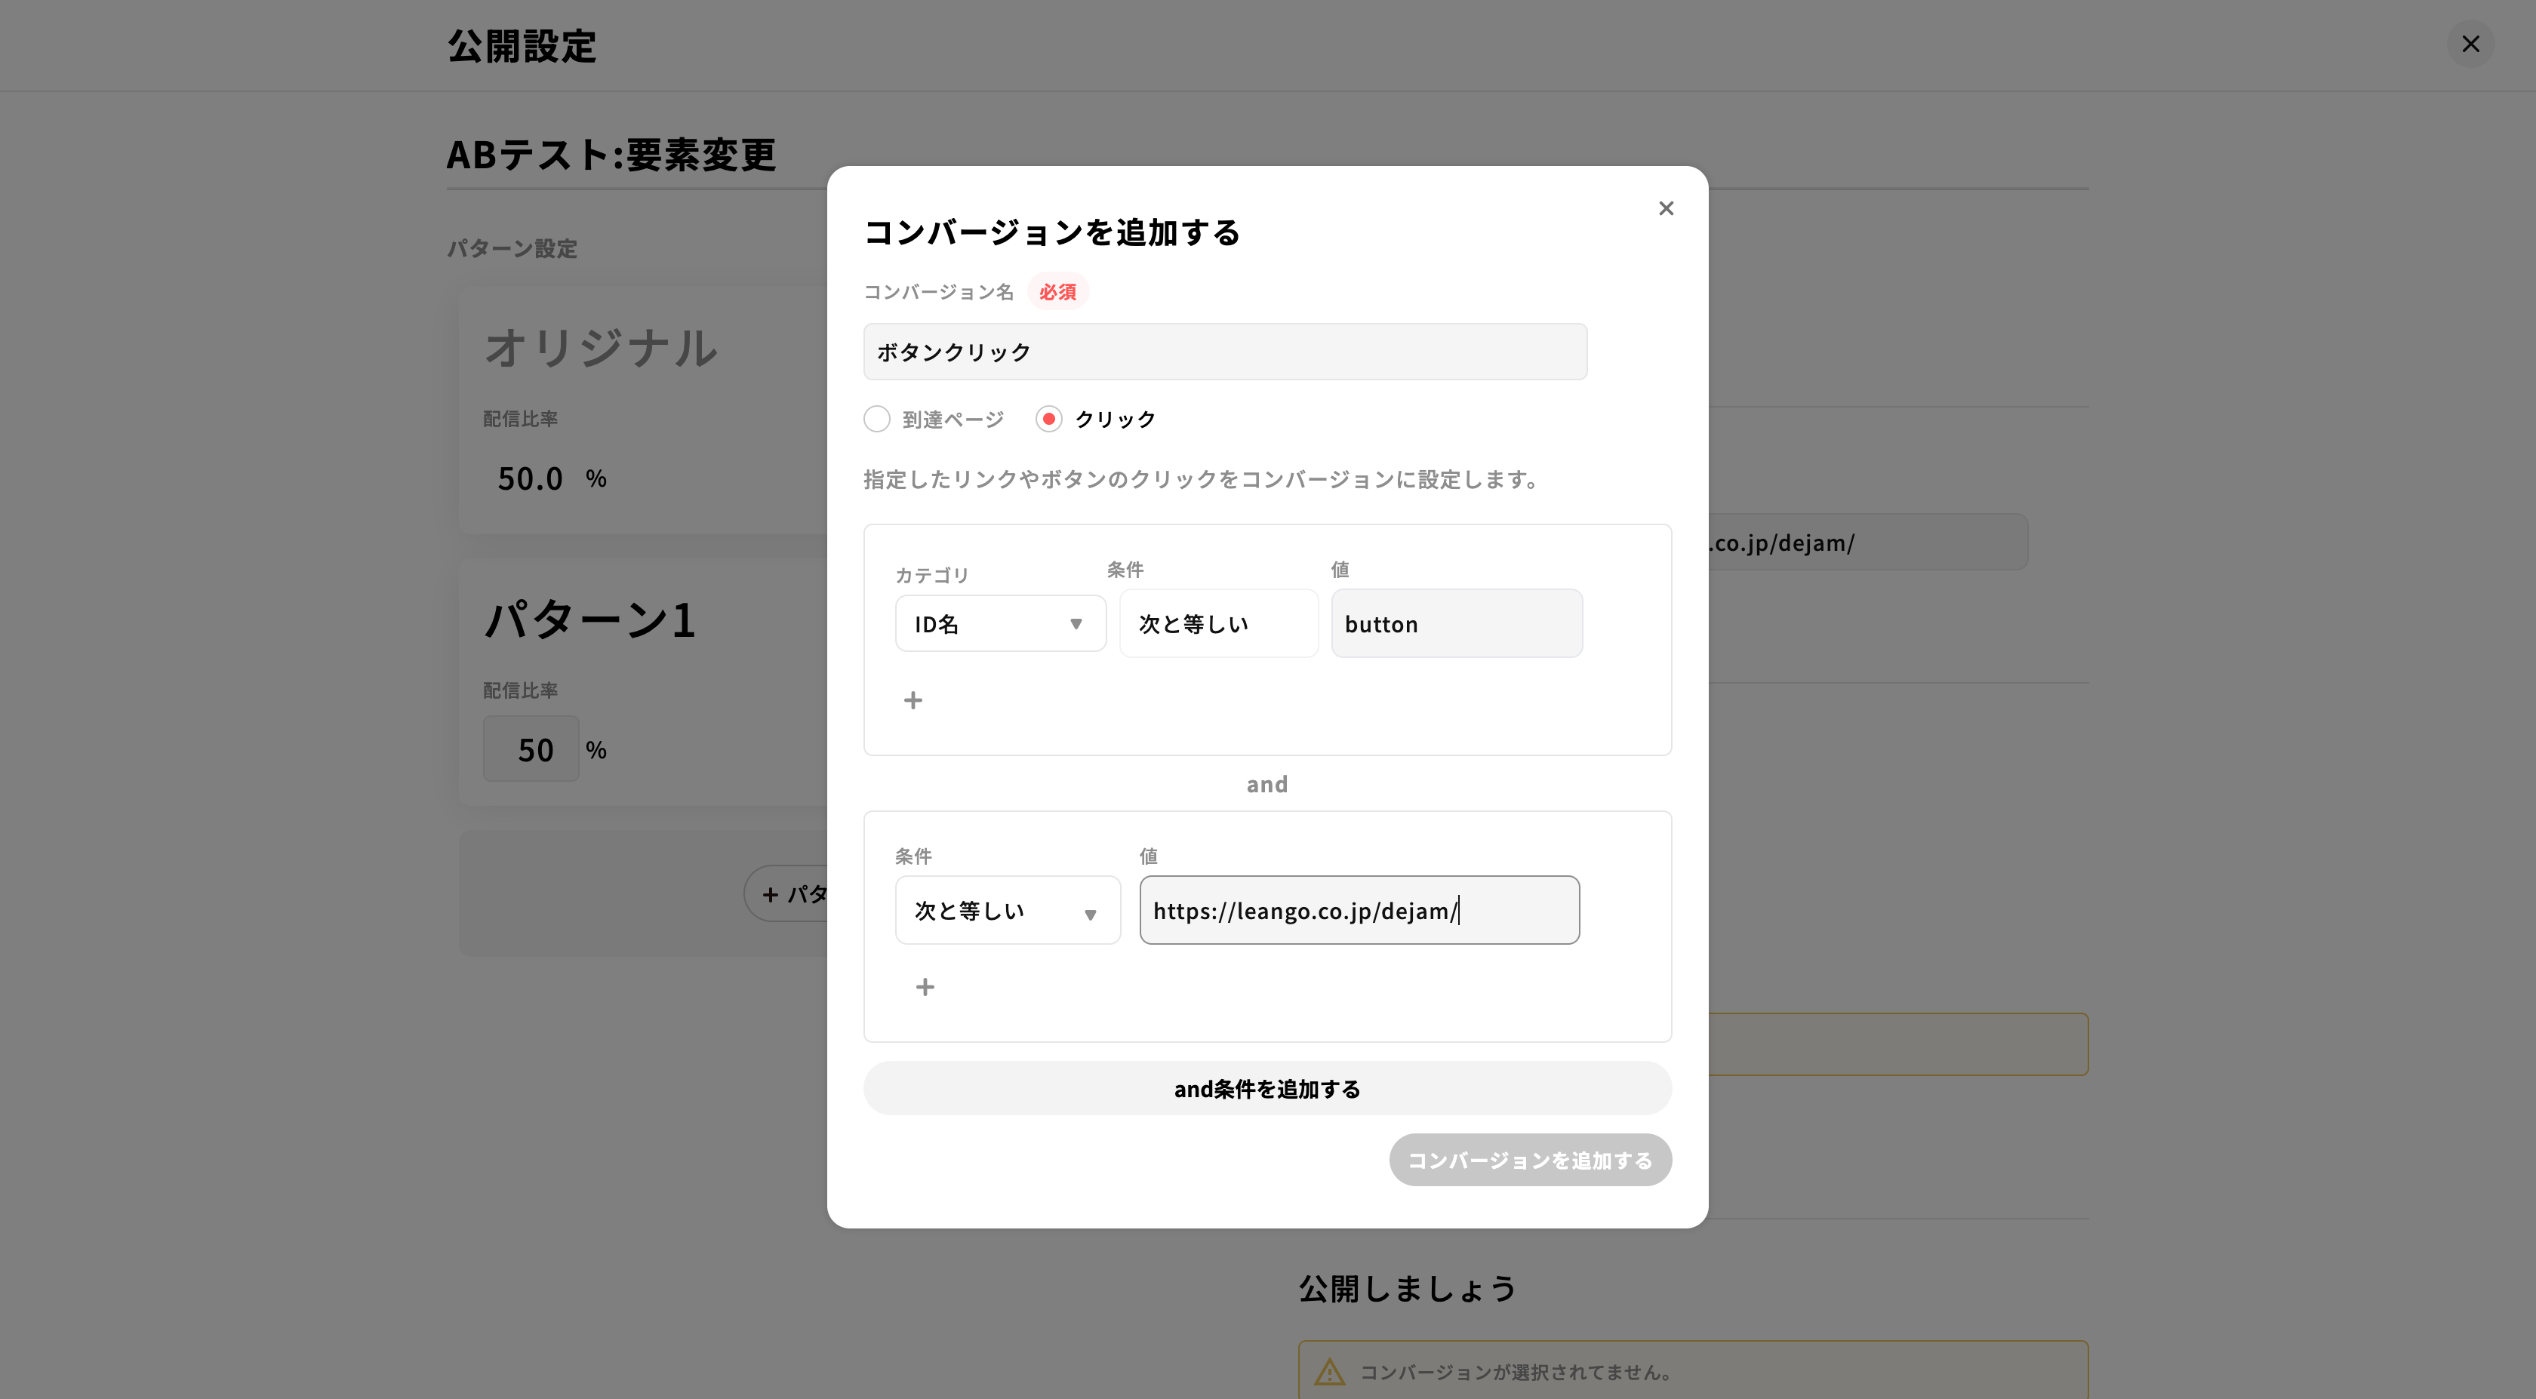Click the URL value field with leango.co.jp
This screenshot has height=1399, width=2536.
[1359, 911]
